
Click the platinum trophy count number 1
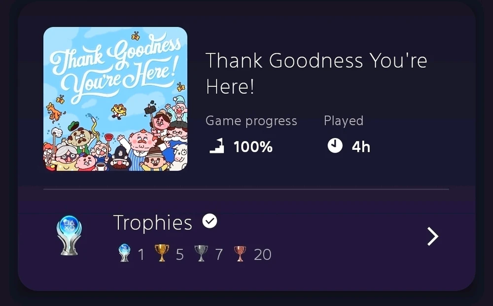[141, 255]
